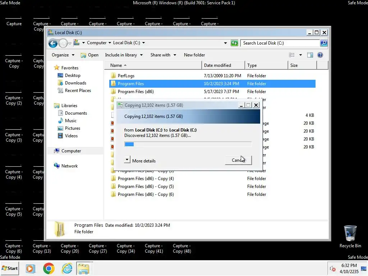Open Libraries in navigation pane
This screenshot has height=276, width=368.
coord(65,106)
